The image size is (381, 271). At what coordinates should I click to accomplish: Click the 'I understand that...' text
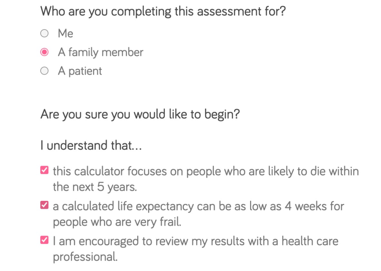pyautogui.click(x=91, y=145)
